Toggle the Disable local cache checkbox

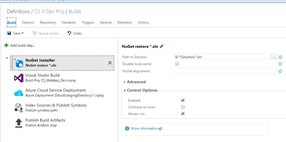click(177, 64)
